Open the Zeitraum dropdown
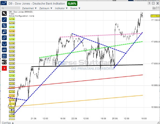Image resolution: width=160 pixels, height=124 pixels. coord(46,8)
